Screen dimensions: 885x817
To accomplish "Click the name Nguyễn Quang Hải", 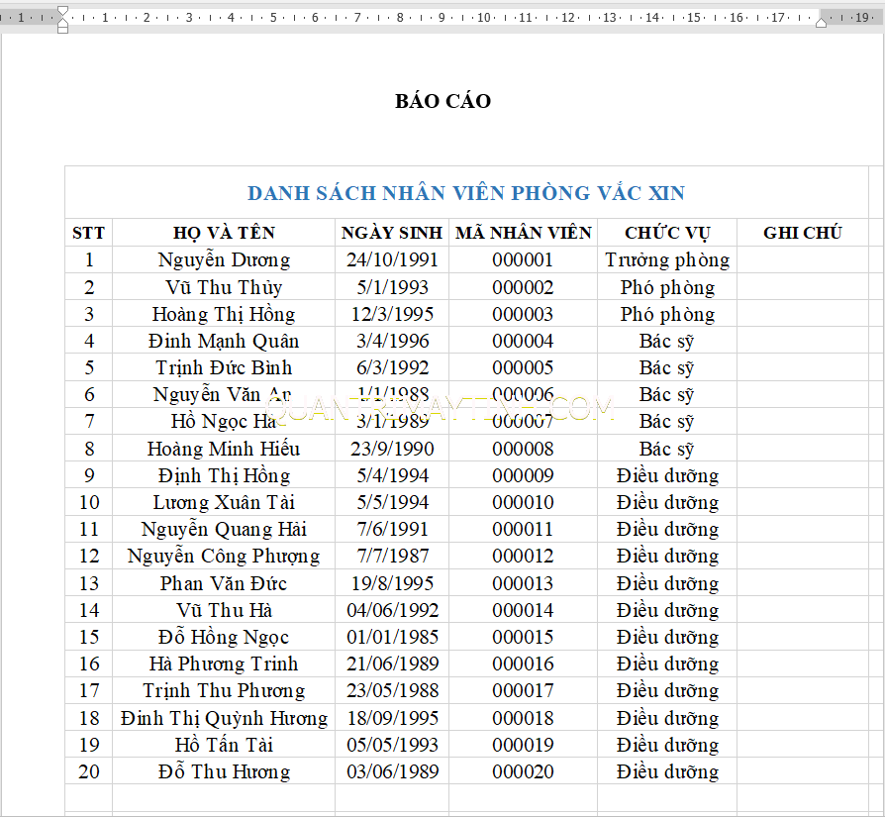I will [x=224, y=529].
